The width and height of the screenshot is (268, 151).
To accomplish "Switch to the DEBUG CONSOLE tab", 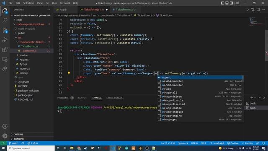I will click(x=115, y=98).
